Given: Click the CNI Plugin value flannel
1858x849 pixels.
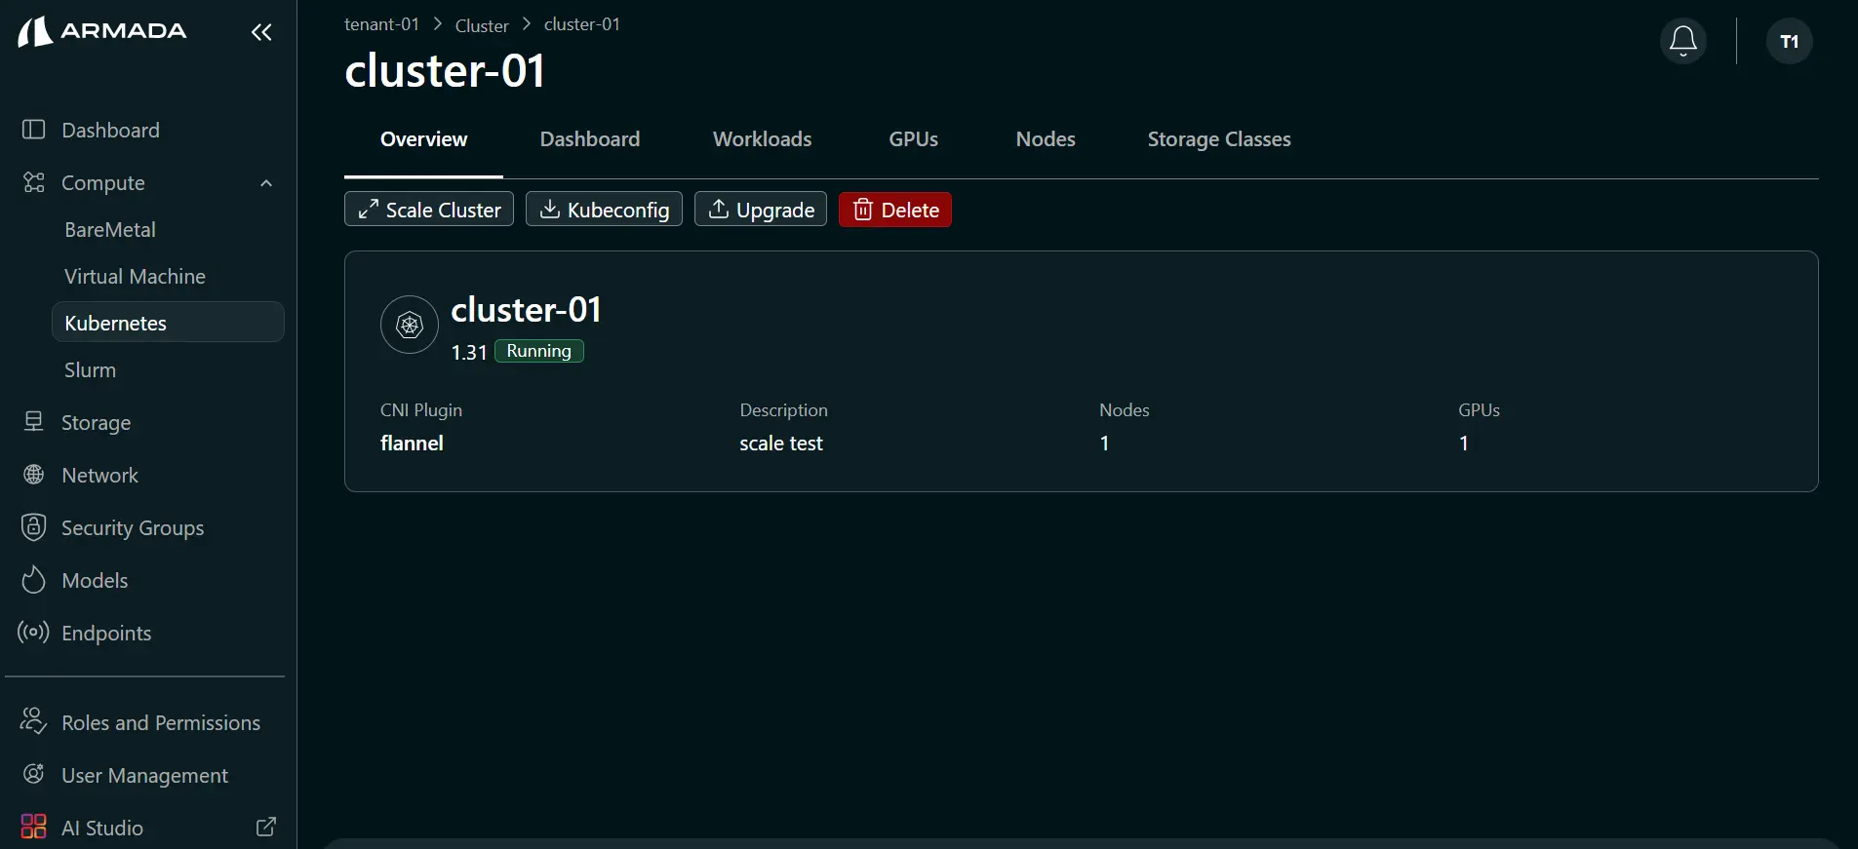Looking at the screenshot, I should tap(412, 443).
